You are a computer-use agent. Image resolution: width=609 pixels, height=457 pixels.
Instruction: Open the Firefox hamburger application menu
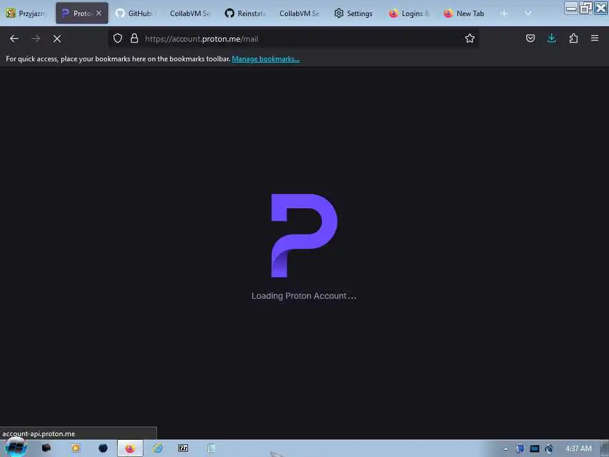[x=595, y=38]
